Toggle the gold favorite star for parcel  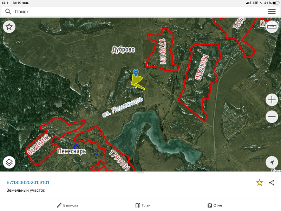[x=260, y=183]
